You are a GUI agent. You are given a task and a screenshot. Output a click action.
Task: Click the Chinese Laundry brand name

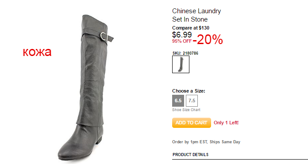click(196, 11)
